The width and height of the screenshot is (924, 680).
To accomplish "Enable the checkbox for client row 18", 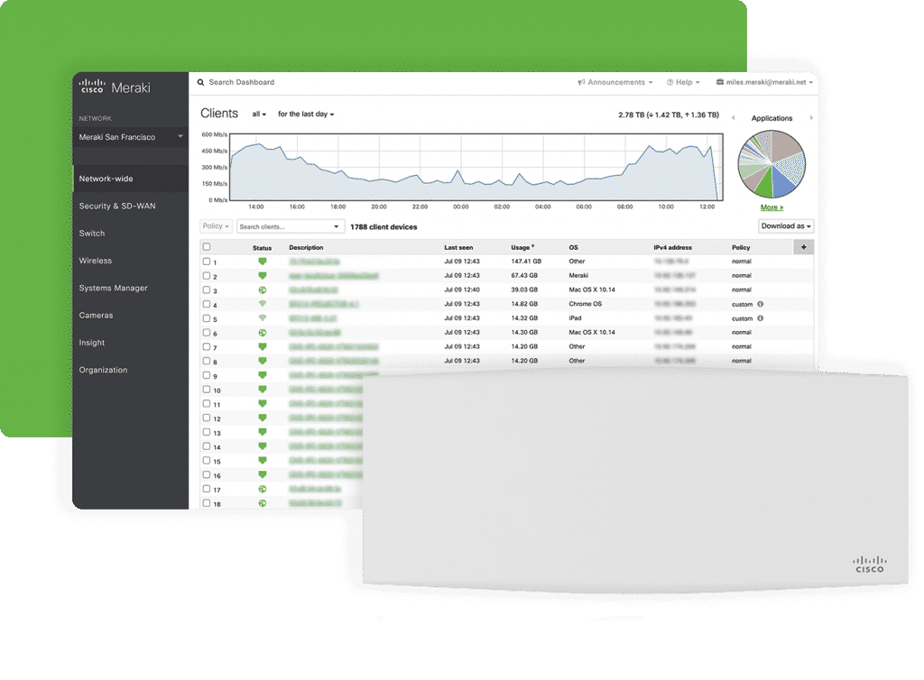I will coord(207,503).
